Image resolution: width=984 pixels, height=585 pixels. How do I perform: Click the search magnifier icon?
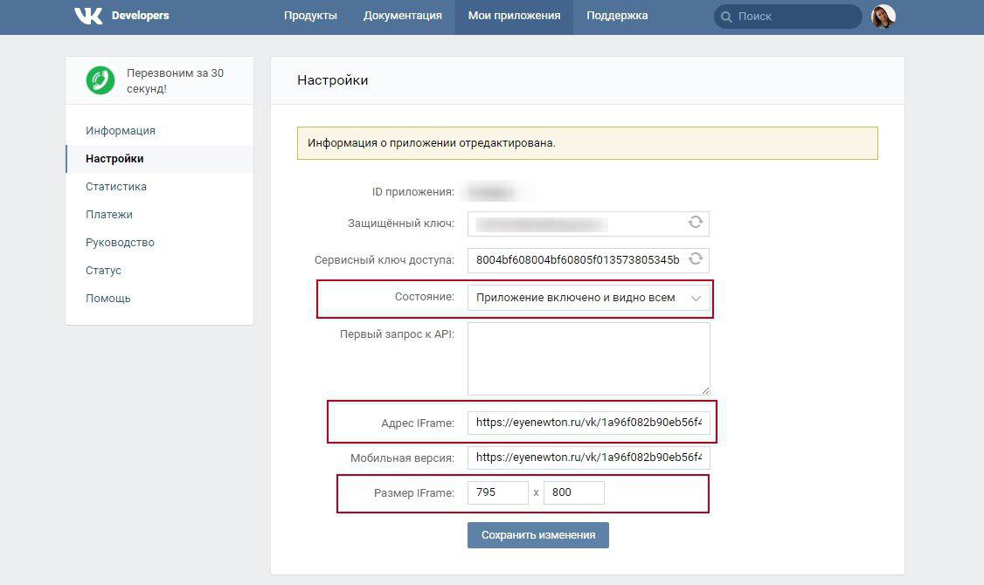[x=726, y=17]
